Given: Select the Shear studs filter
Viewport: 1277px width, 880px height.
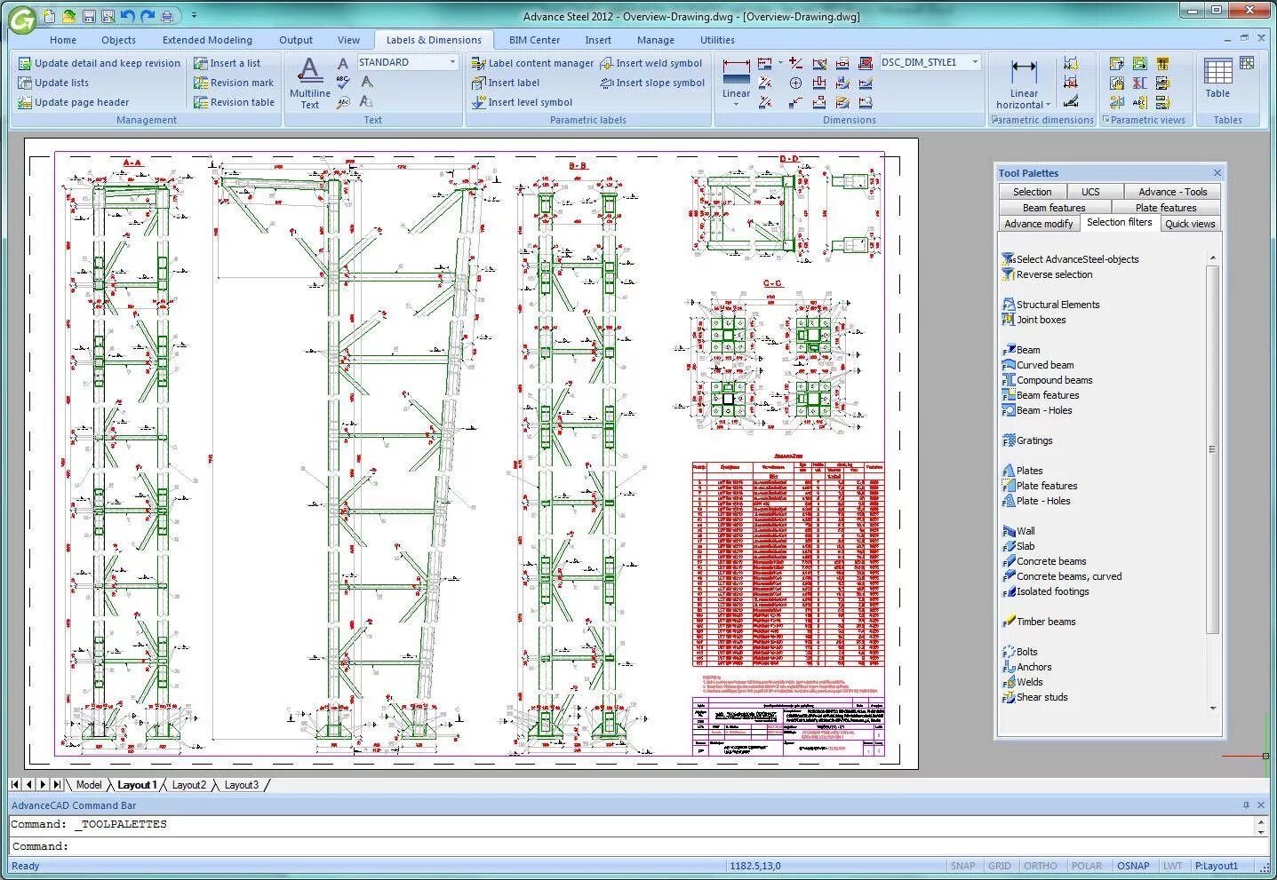Looking at the screenshot, I should click(1035, 697).
